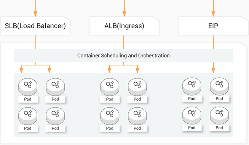Click top-right pod icon under ALB
Screen dimensions: 249x145
click(x=137, y=87)
